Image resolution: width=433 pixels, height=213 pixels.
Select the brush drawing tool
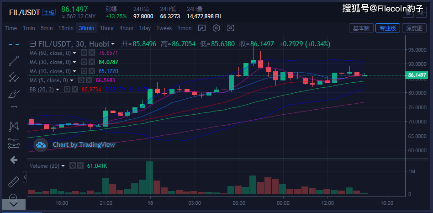pos(14,94)
